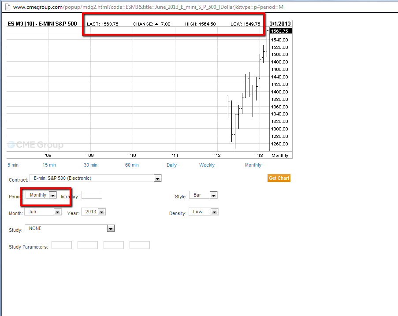Click the Monthly label on chart axis corner
The image size is (398, 316).
pos(280,155)
